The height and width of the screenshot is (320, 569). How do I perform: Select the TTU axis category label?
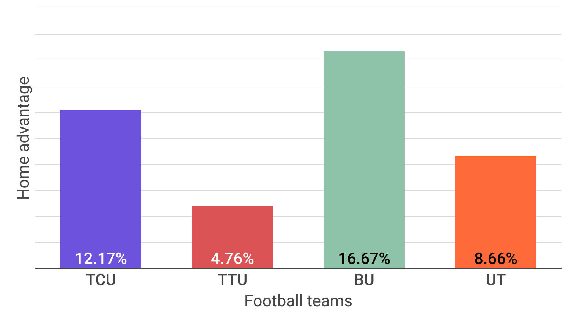[233, 280]
